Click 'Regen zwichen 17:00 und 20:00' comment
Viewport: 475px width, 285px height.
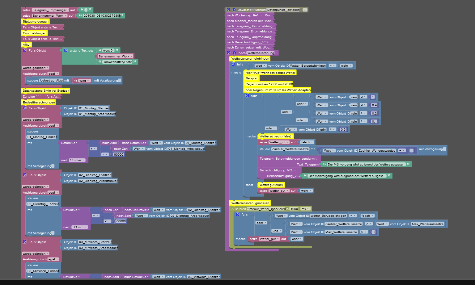coord(269,84)
